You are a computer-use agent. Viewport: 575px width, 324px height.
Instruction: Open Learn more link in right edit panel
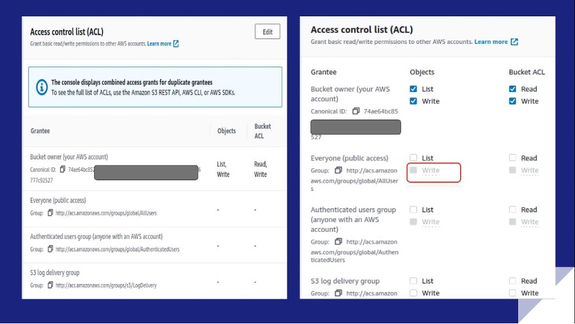pyautogui.click(x=491, y=42)
